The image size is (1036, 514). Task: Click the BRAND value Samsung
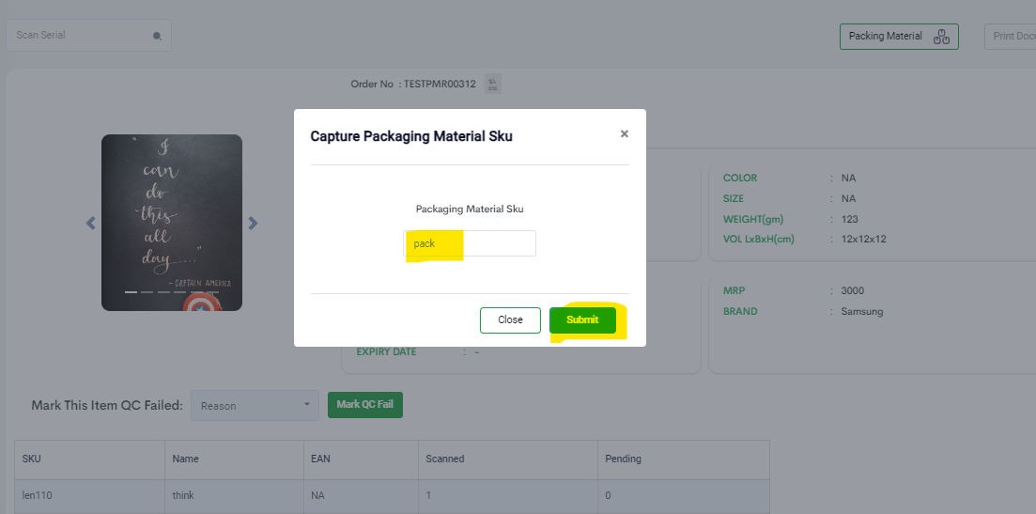click(x=861, y=311)
